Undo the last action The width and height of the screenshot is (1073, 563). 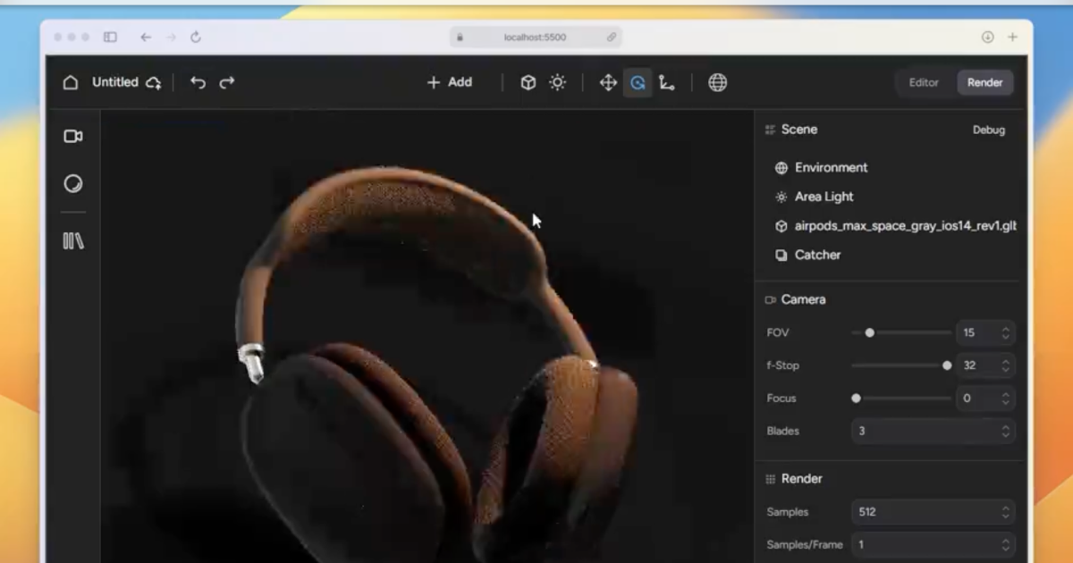point(198,82)
